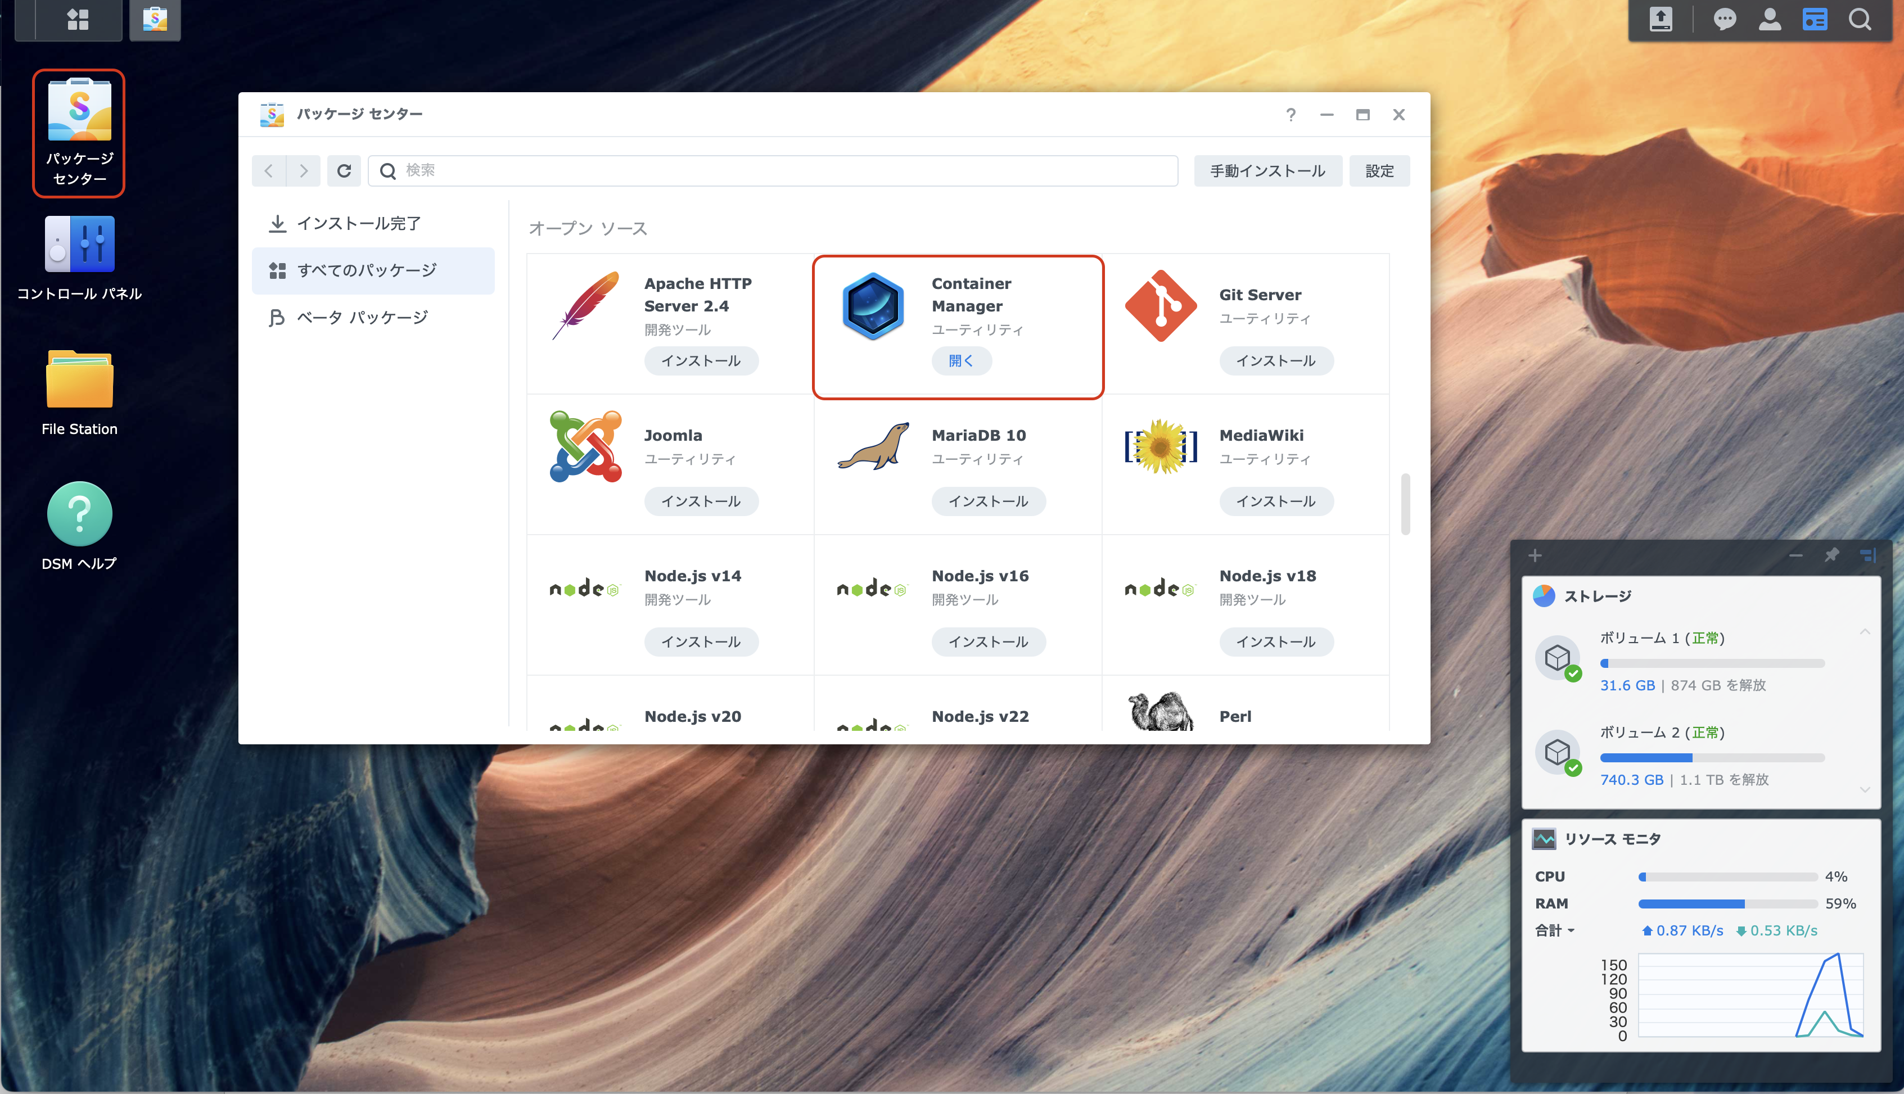
Task: Open Container Manager with the open button
Action: coord(961,361)
